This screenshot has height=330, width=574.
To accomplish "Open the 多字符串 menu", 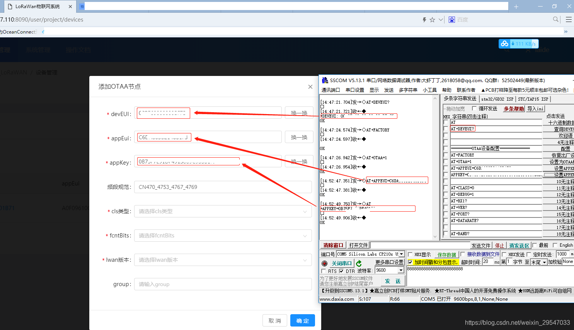I will tap(408, 90).
